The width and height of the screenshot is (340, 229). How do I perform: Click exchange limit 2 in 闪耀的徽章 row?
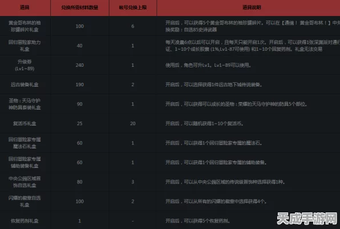pyautogui.click(x=133, y=202)
